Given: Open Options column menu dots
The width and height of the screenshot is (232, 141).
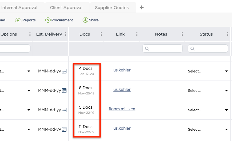Looking at the screenshot, I should point(30,34).
